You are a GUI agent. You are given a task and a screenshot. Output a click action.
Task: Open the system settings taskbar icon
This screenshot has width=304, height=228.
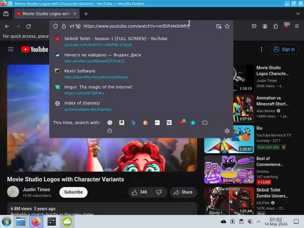[x=51, y=221]
